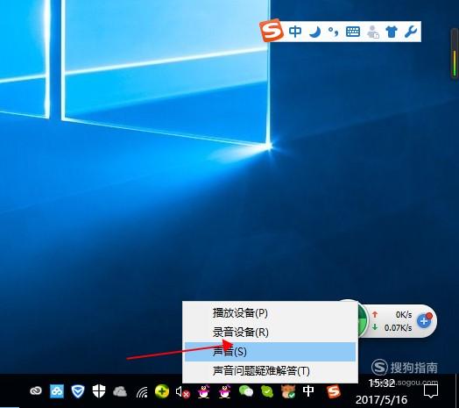Click the date 2017/5/16 in taskbar
459x408 pixels.
[381, 399]
